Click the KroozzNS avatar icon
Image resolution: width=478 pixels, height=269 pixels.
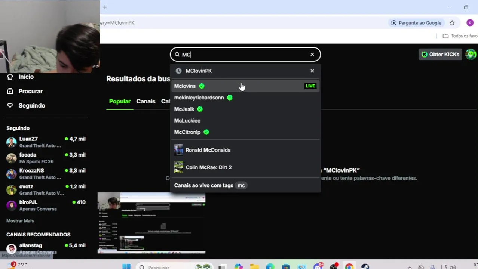point(12,174)
